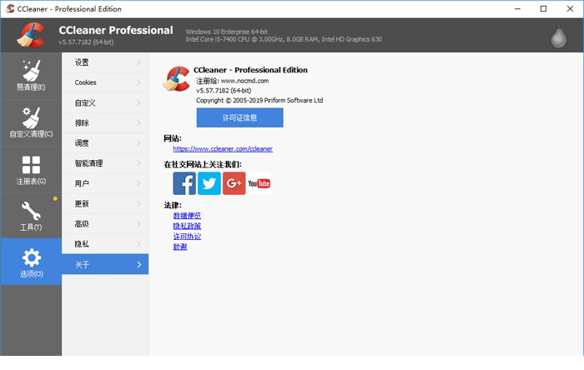The height and width of the screenshot is (370, 584).
Task: Select the highlighted 关于 About item
Action: pos(105,264)
